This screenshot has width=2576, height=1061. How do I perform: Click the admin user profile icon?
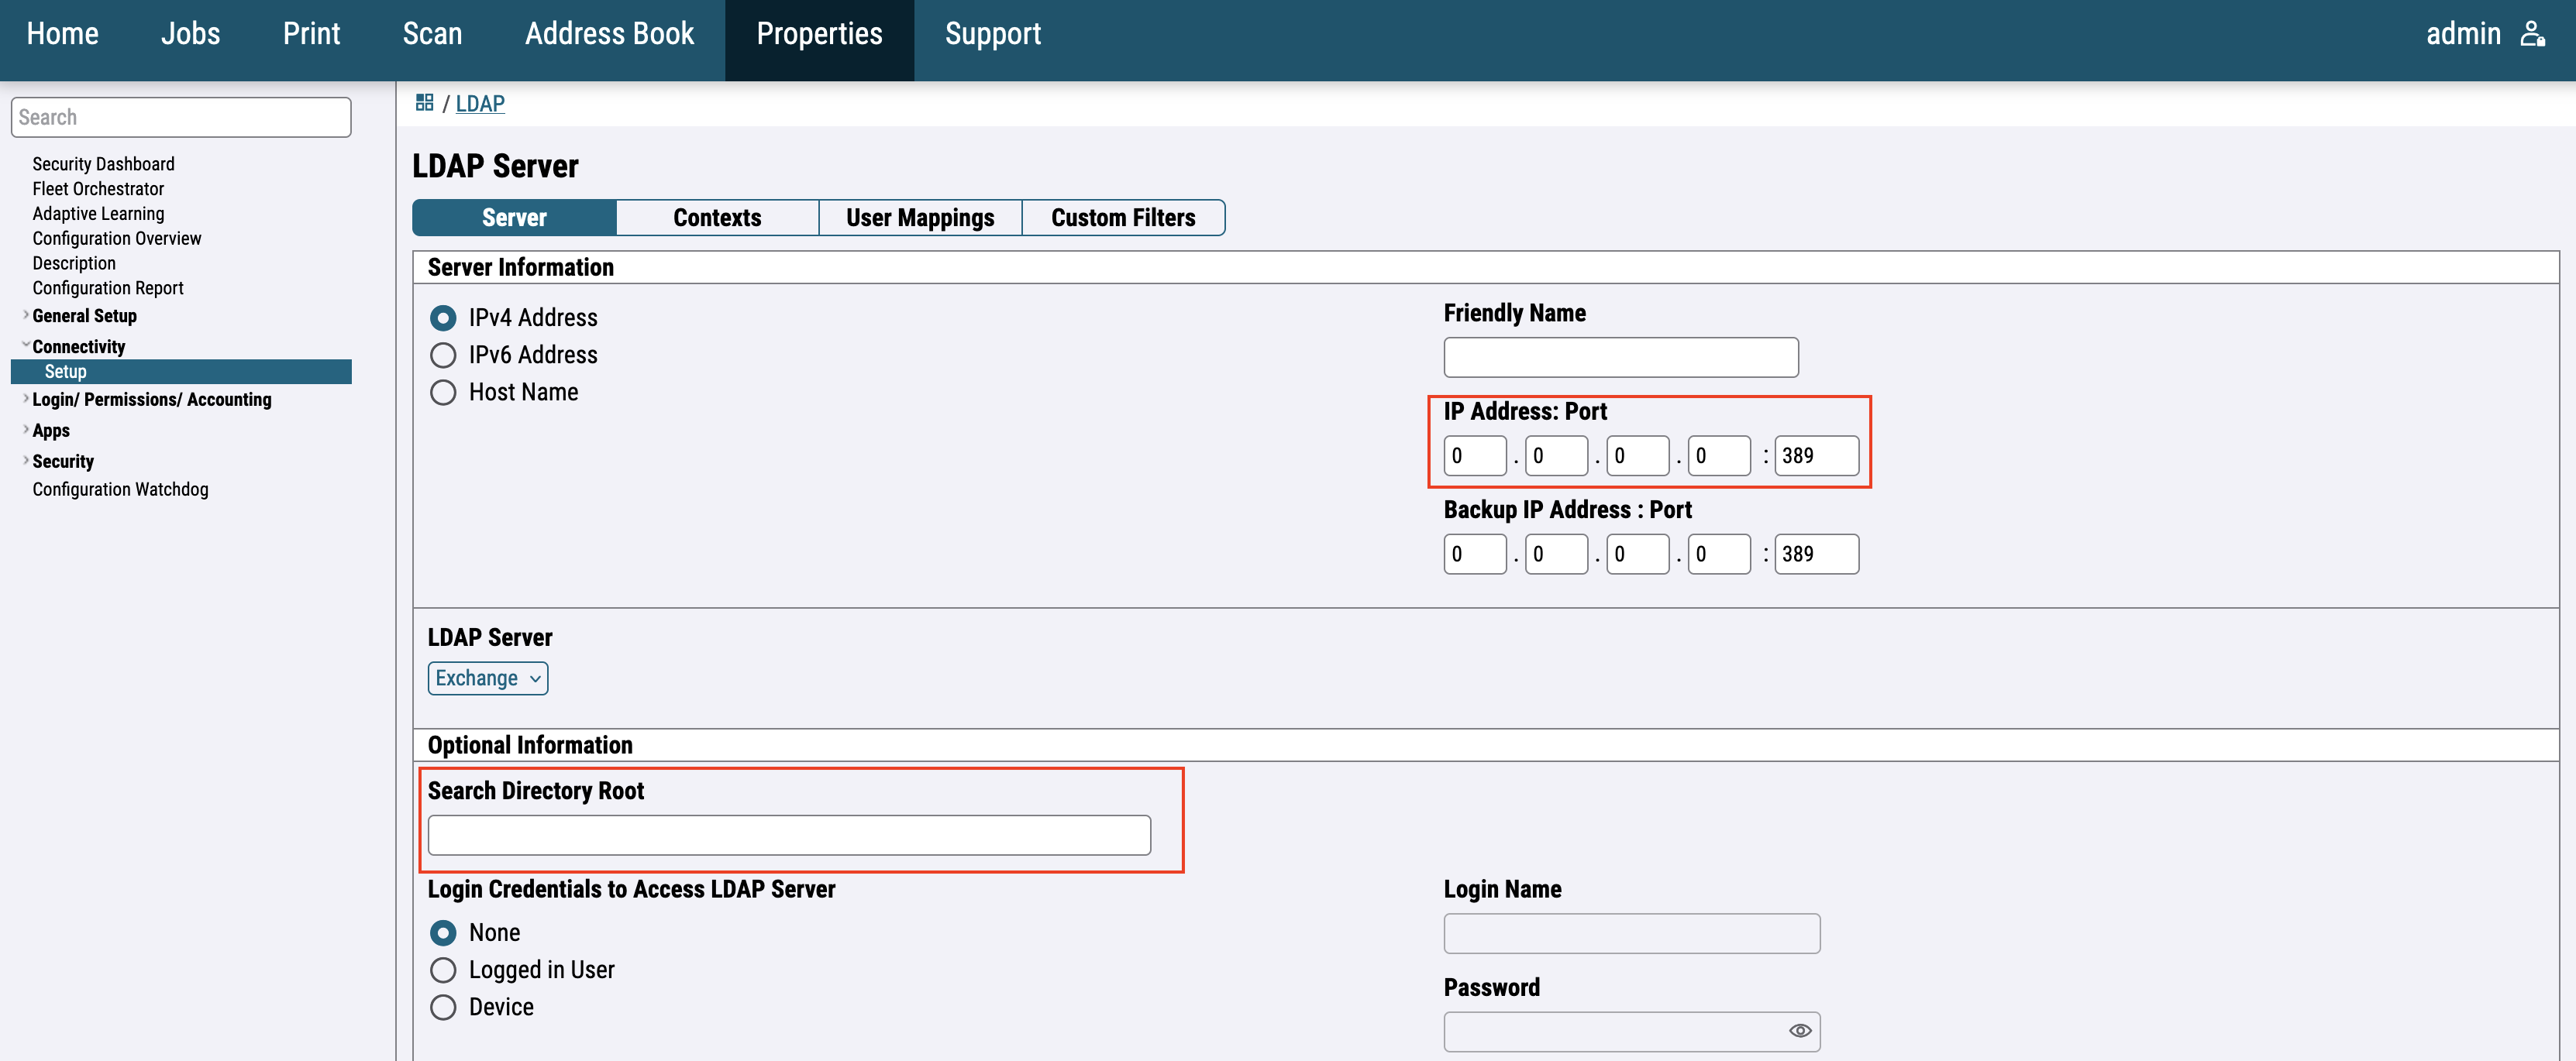pyautogui.click(x=2531, y=34)
